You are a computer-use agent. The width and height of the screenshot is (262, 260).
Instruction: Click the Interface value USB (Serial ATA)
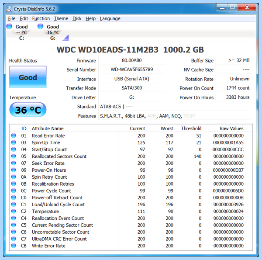tap(132, 79)
